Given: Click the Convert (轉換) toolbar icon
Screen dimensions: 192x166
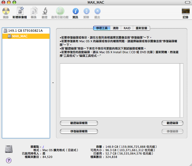Looking at the screenshot, I should (x=34, y=11).
